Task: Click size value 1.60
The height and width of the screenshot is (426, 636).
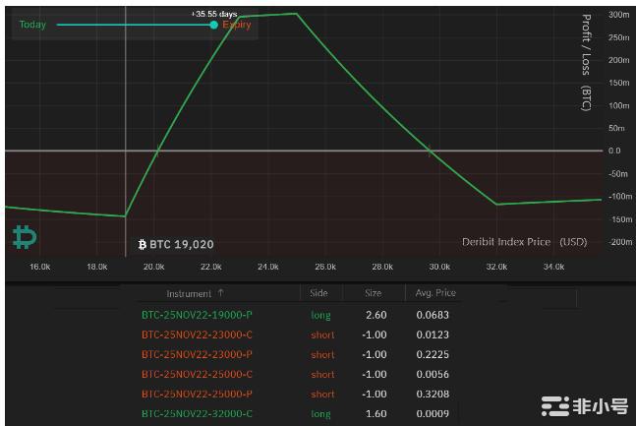Action: click(376, 414)
